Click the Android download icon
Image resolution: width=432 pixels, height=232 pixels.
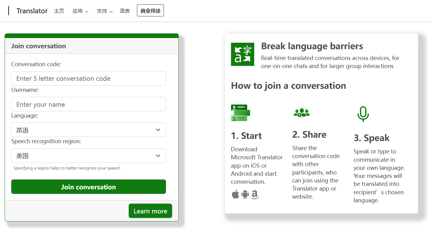click(x=245, y=194)
